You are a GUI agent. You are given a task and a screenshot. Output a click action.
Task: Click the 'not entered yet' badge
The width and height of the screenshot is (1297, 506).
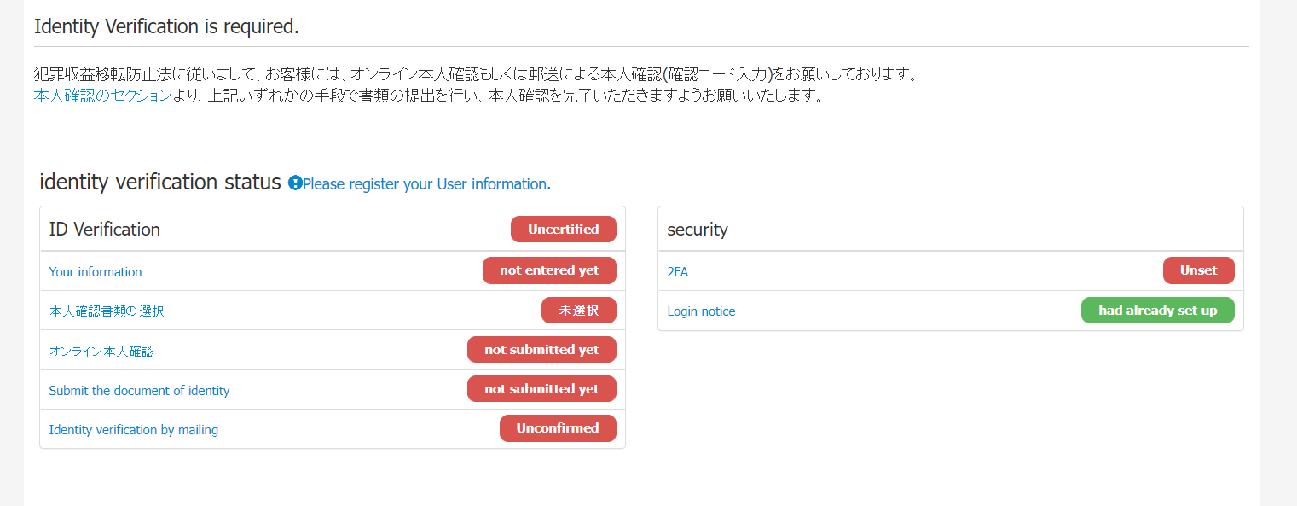point(549,270)
